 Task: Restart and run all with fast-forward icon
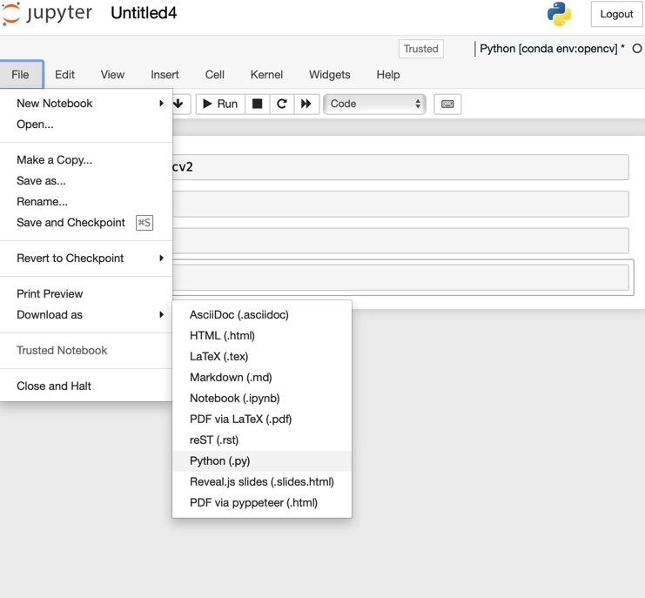pyautogui.click(x=306, y=104)
